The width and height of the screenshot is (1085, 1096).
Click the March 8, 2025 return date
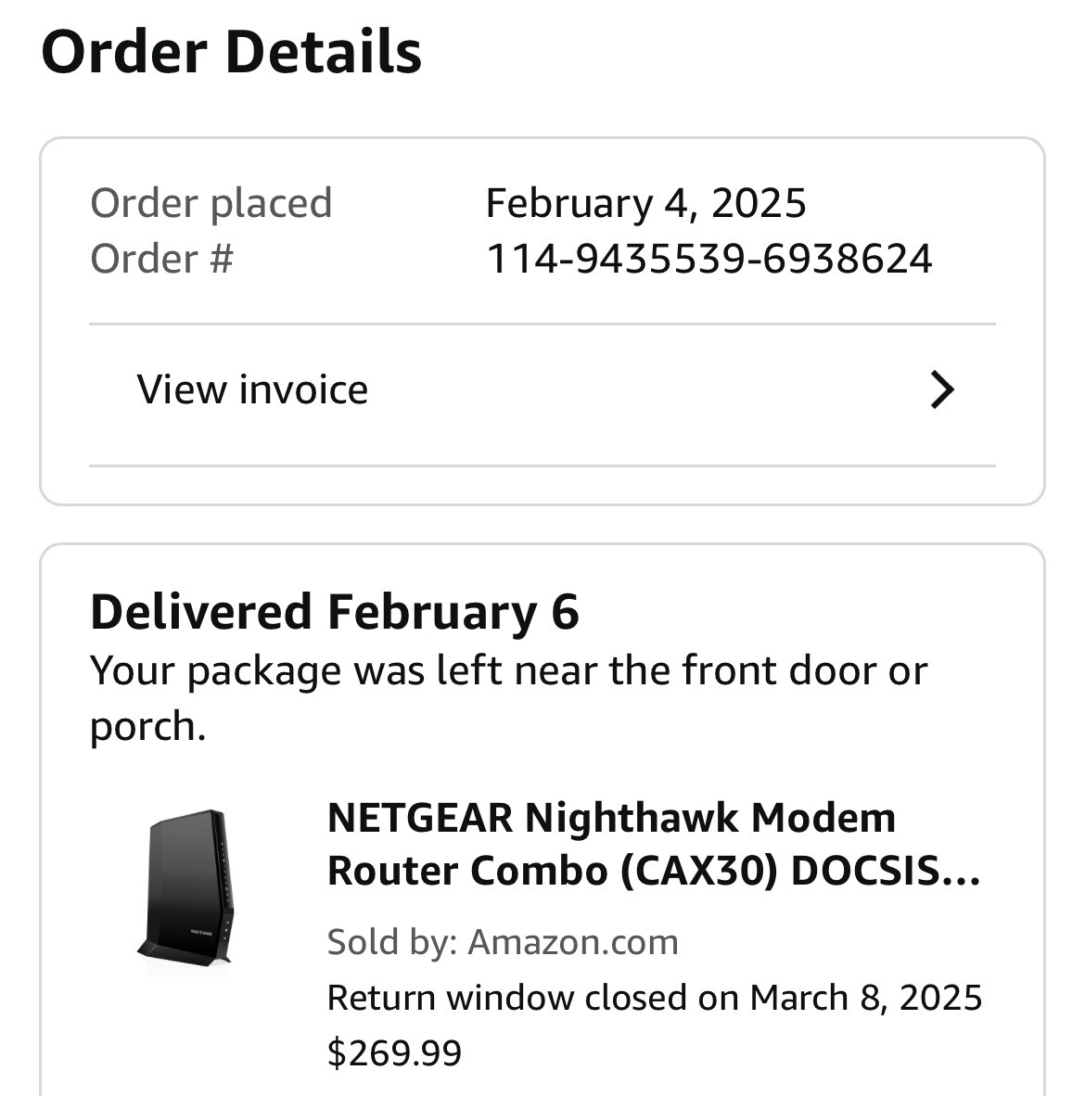pyautogui.click(x=866, y=998)
